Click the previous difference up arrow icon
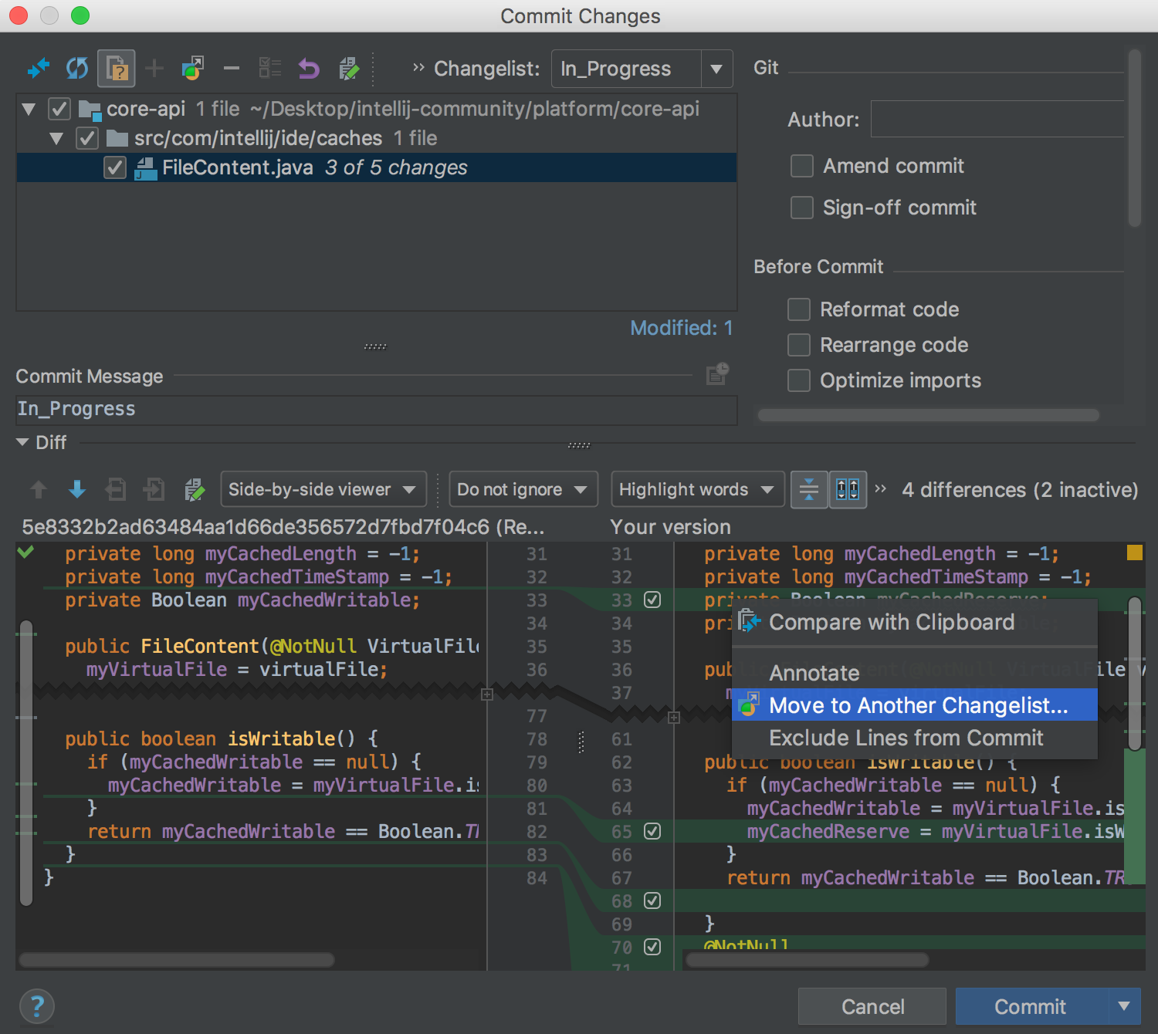 point(39,488)
